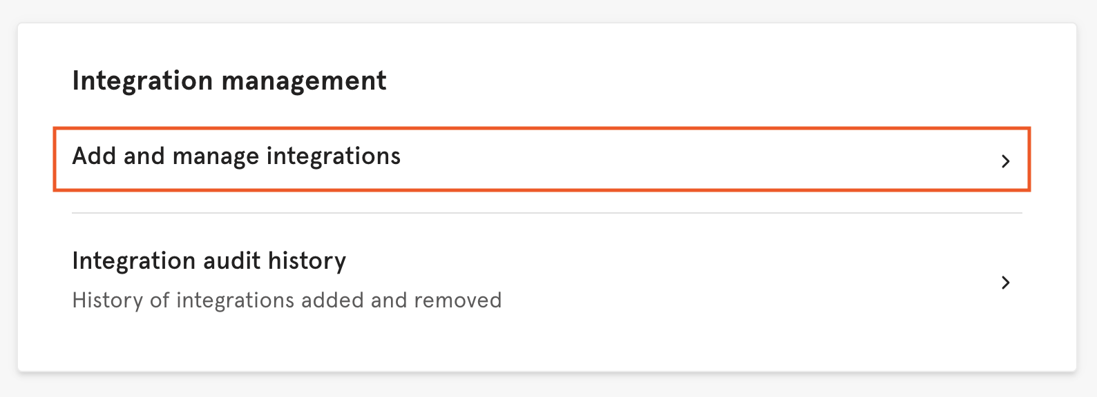
Task: Click the orange-highlighted integrations option
Action: point(542,159)
